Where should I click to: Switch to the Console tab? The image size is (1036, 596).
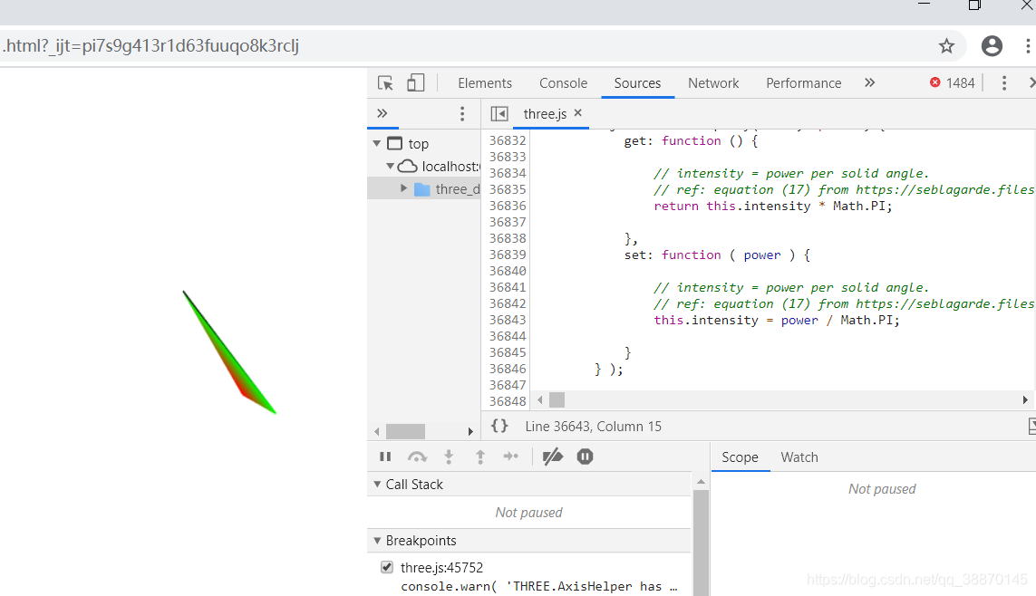[x=563, y=83]
